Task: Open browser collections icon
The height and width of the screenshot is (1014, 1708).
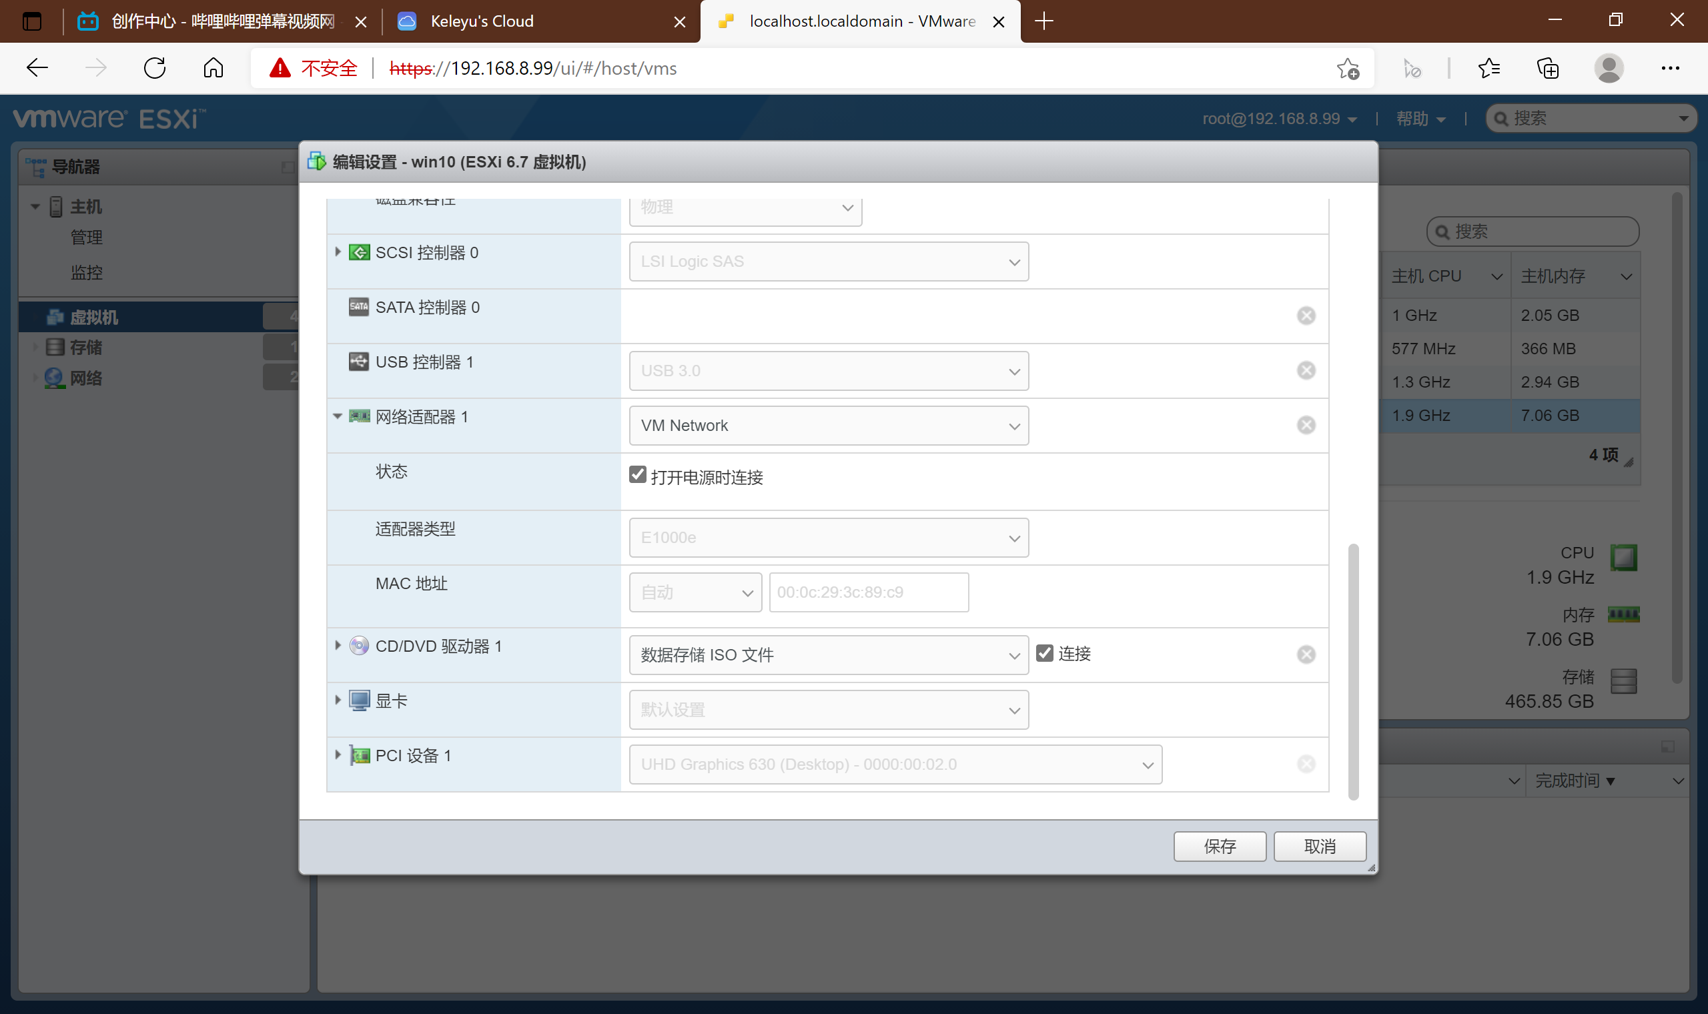Action: [x=1547, y=67]
